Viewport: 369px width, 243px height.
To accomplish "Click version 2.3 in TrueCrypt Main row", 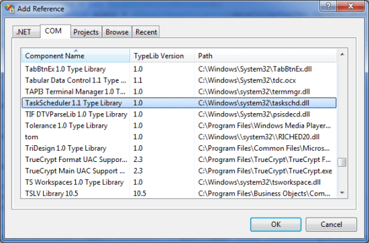I will (138, 171).
